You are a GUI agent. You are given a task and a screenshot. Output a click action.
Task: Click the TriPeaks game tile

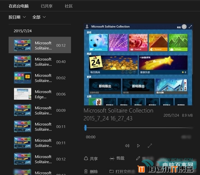tap(178, 43)
